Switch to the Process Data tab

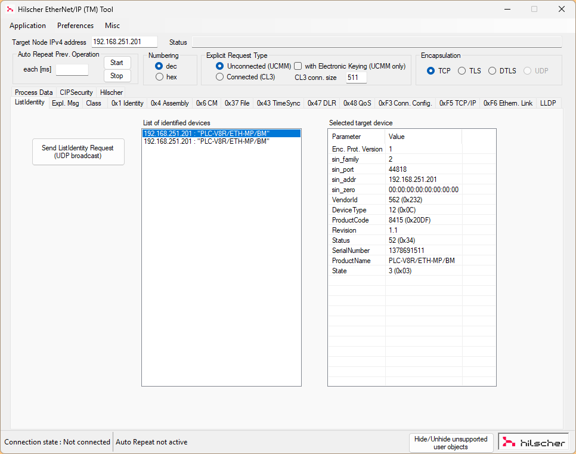33,92
